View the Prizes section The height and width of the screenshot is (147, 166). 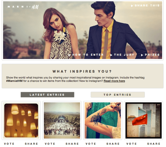(152, 55)
